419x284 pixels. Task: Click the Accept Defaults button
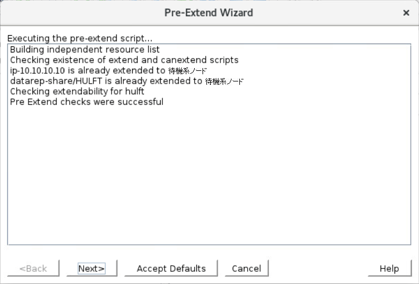(171, 268)
